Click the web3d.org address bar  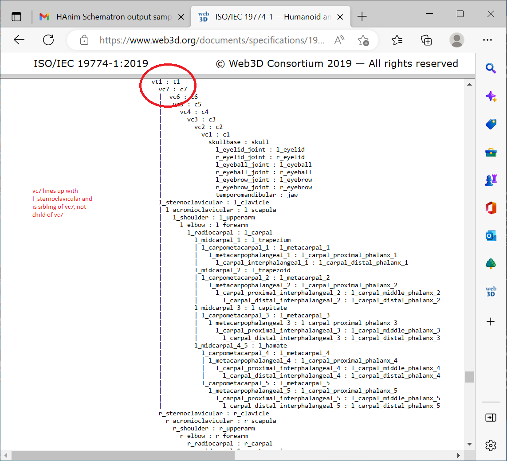click(x=212, y=40)
